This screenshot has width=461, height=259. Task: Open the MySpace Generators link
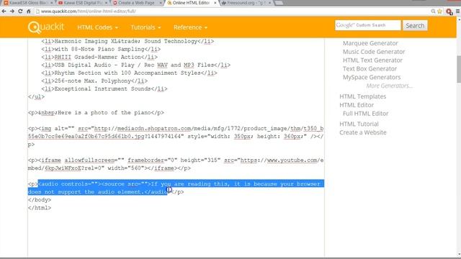(x=372, y=77)
